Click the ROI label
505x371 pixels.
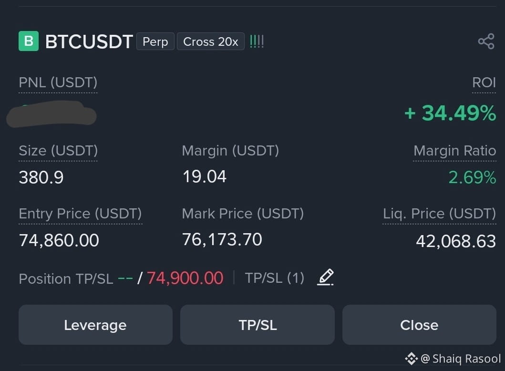(x=484, y=82)
